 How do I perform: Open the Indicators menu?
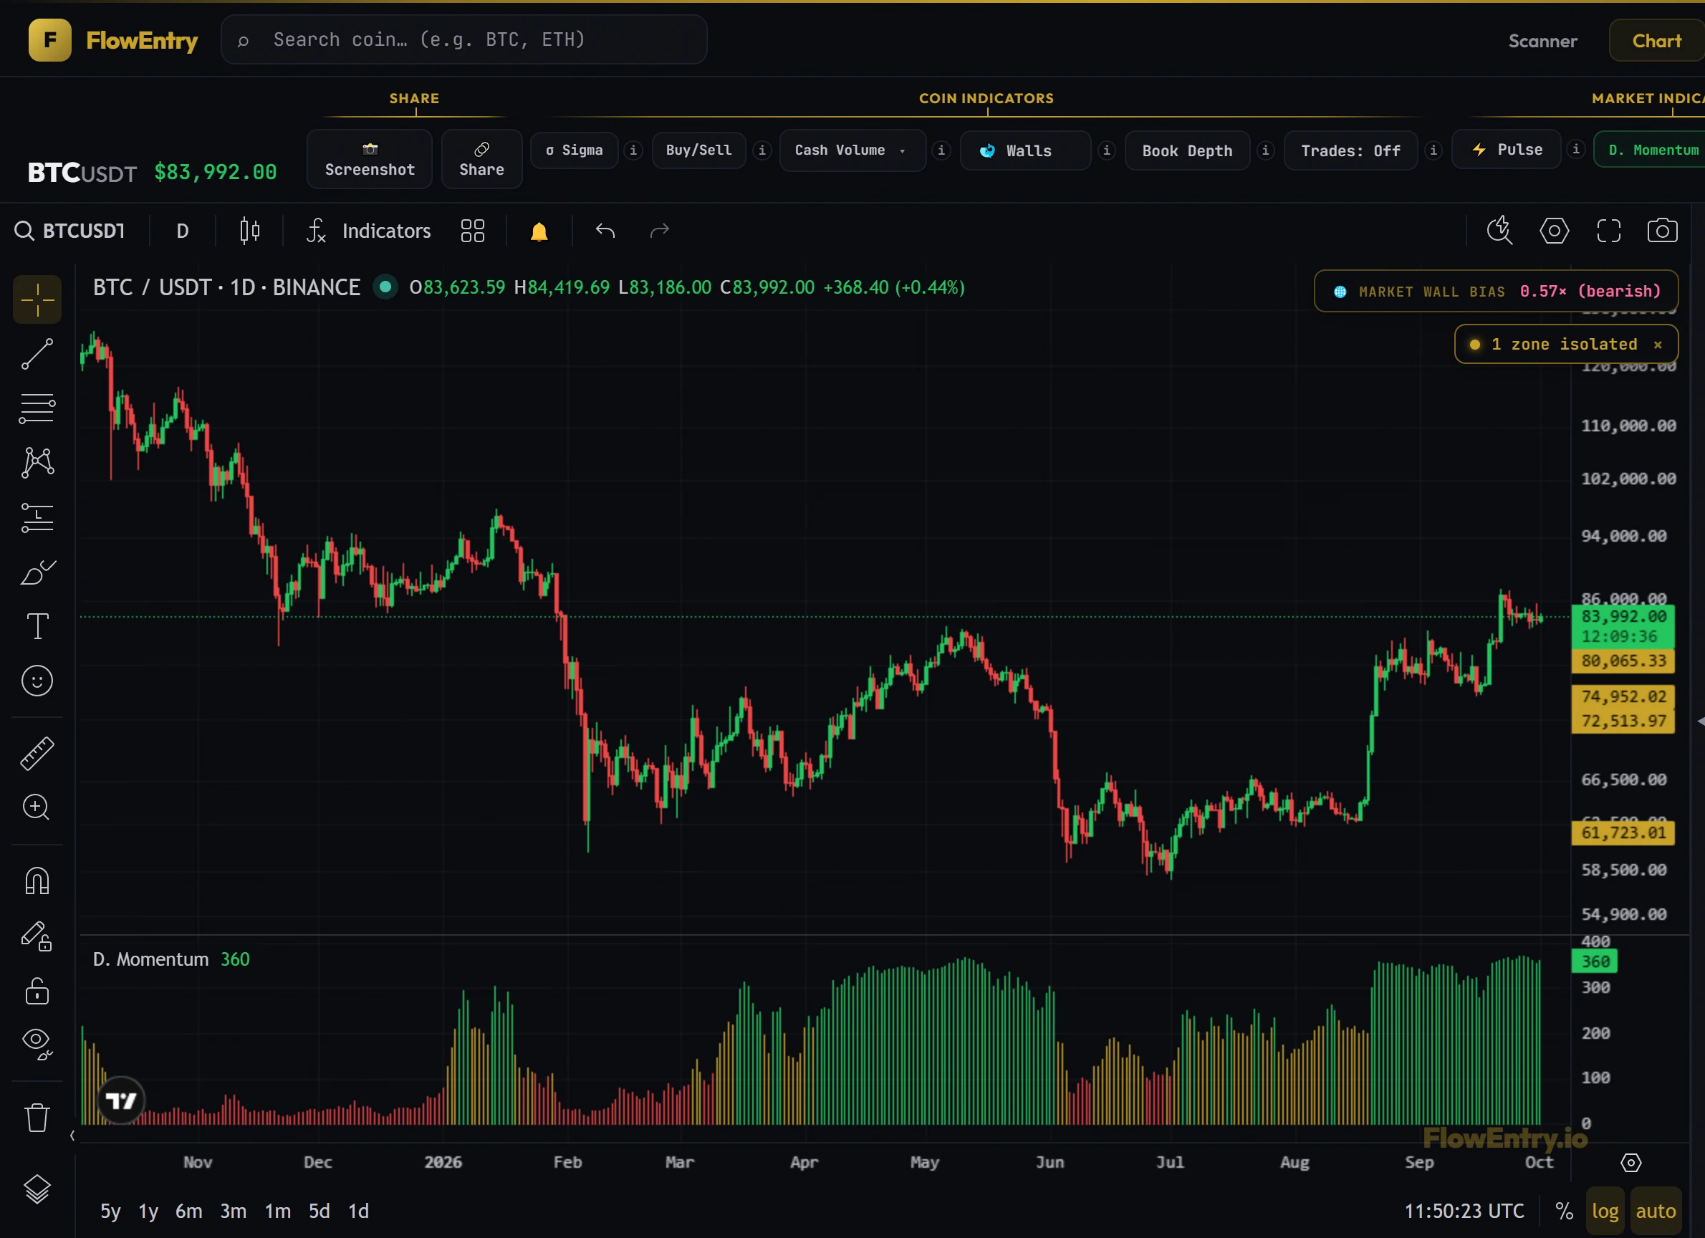point(369,231)
